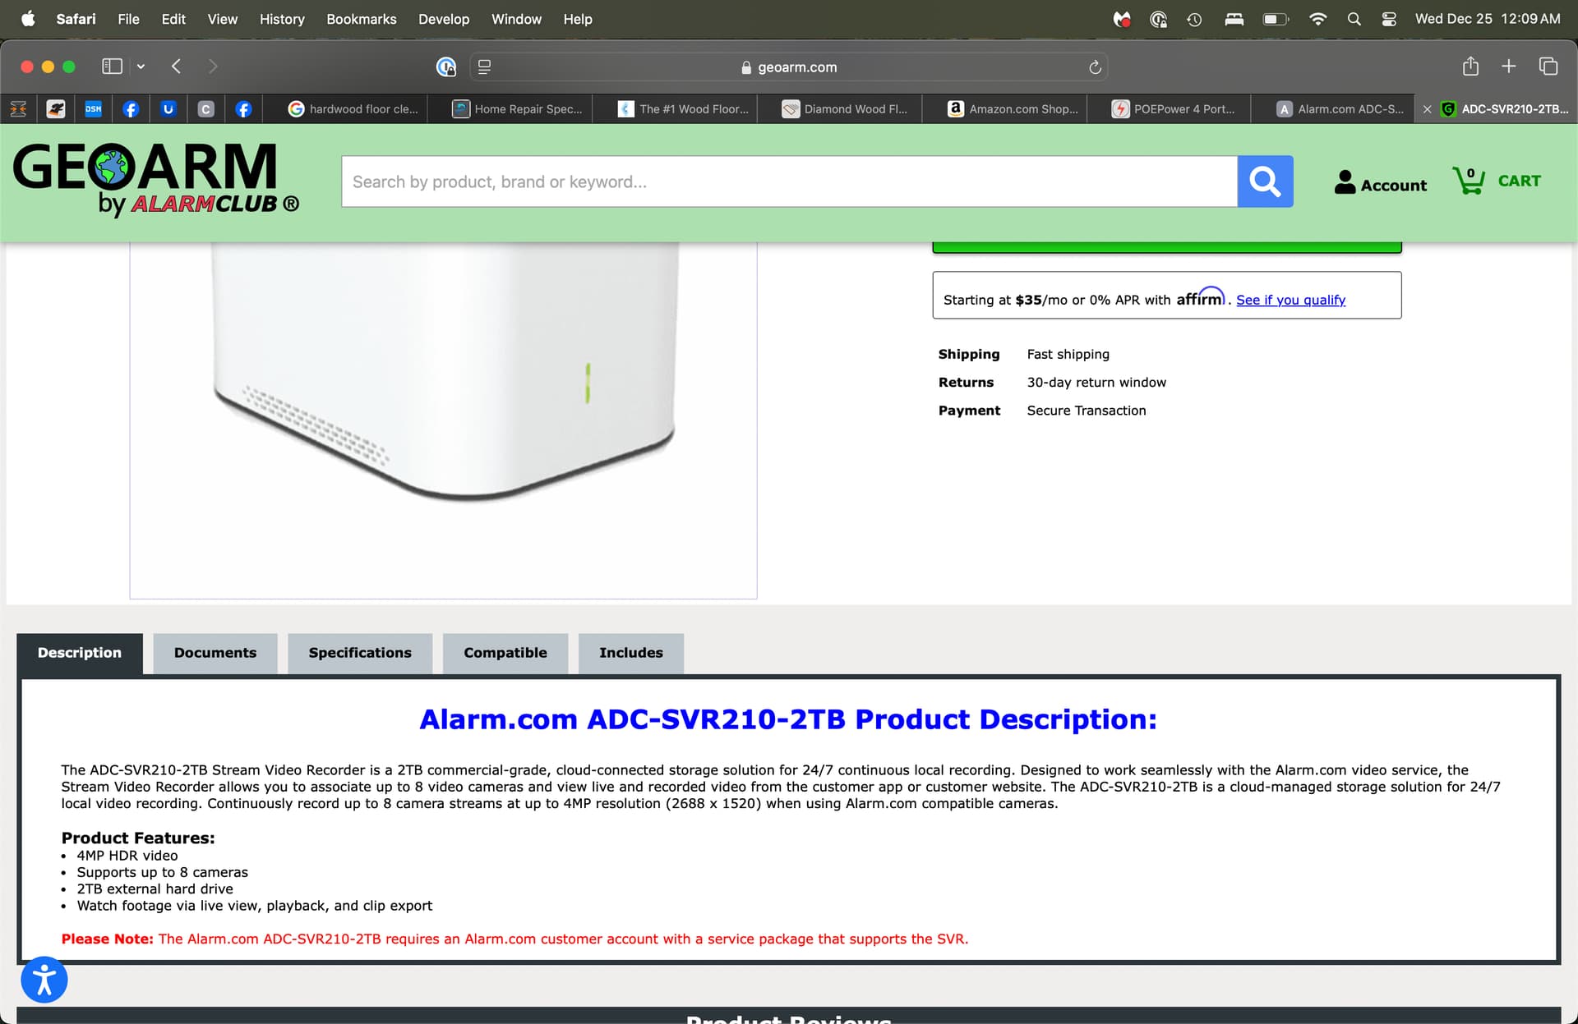This screenshot has height=1024, width=1578.
Task: Select the Specifications tab
Action: pyautogui.click(x=360, y=653)
